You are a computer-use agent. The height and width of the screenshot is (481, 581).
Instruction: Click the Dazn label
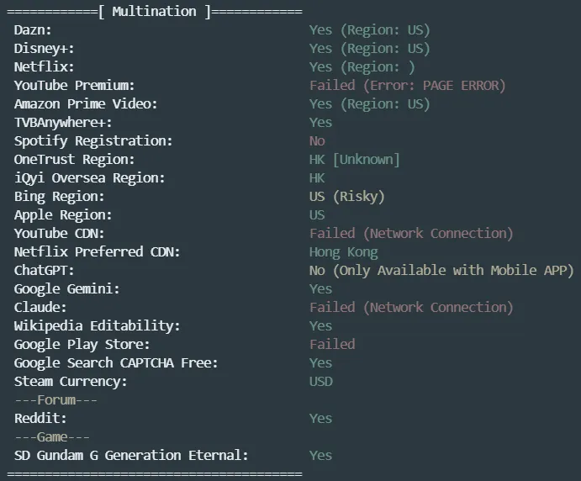33,29
